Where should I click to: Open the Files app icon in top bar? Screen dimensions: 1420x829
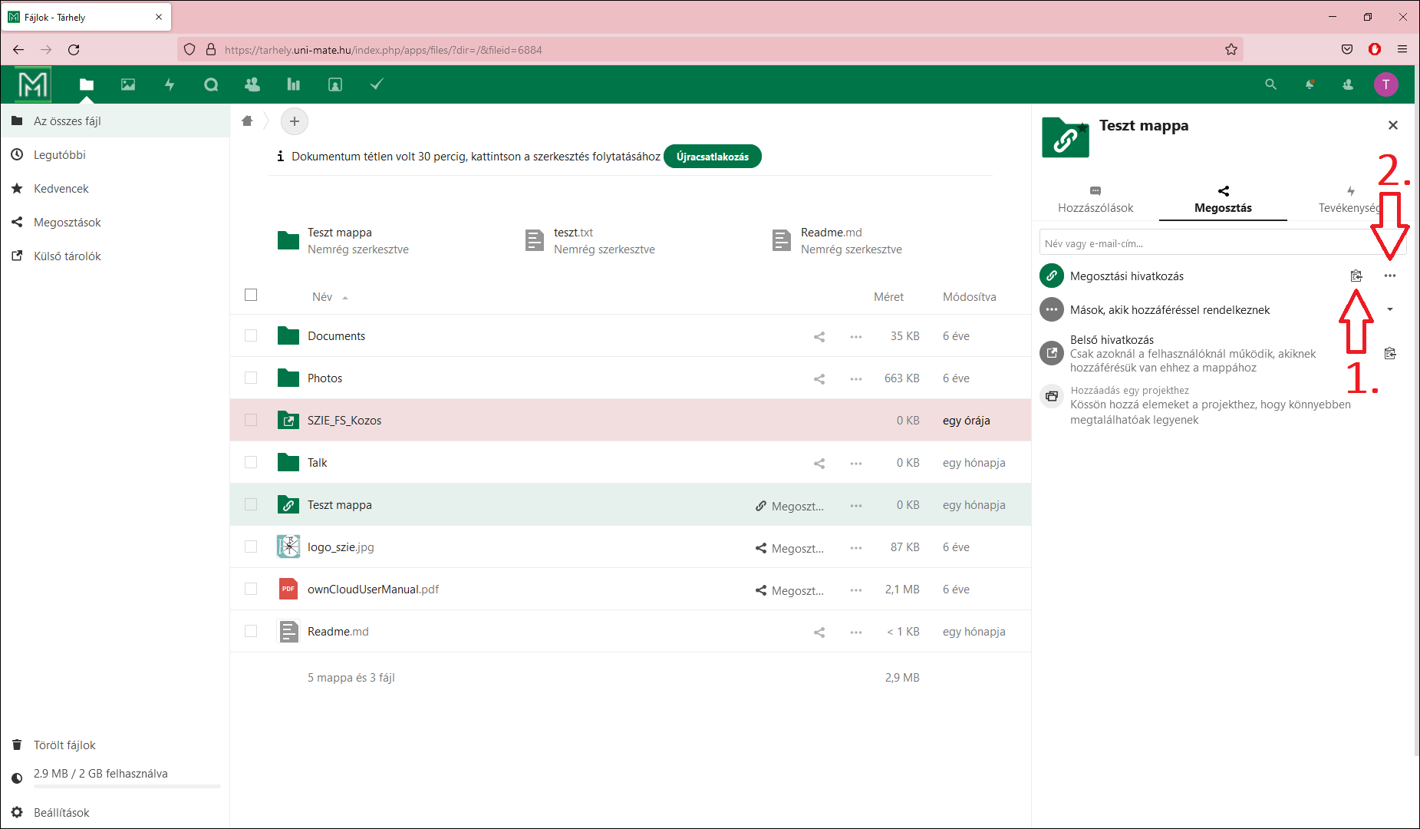tap(87, 84)
